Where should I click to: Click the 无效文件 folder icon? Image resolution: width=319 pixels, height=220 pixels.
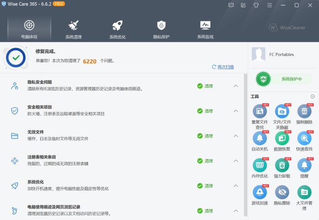[x=15, y=136]
